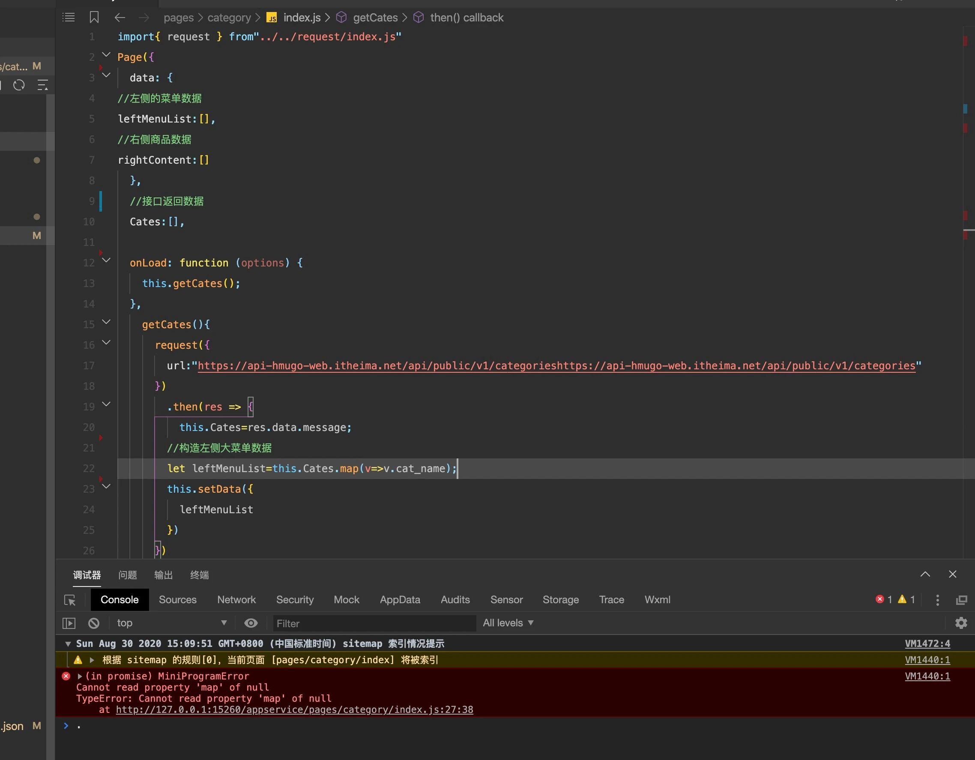Clear console with the ban icon
The image size is (975, 760).
[x=94, y=623]
